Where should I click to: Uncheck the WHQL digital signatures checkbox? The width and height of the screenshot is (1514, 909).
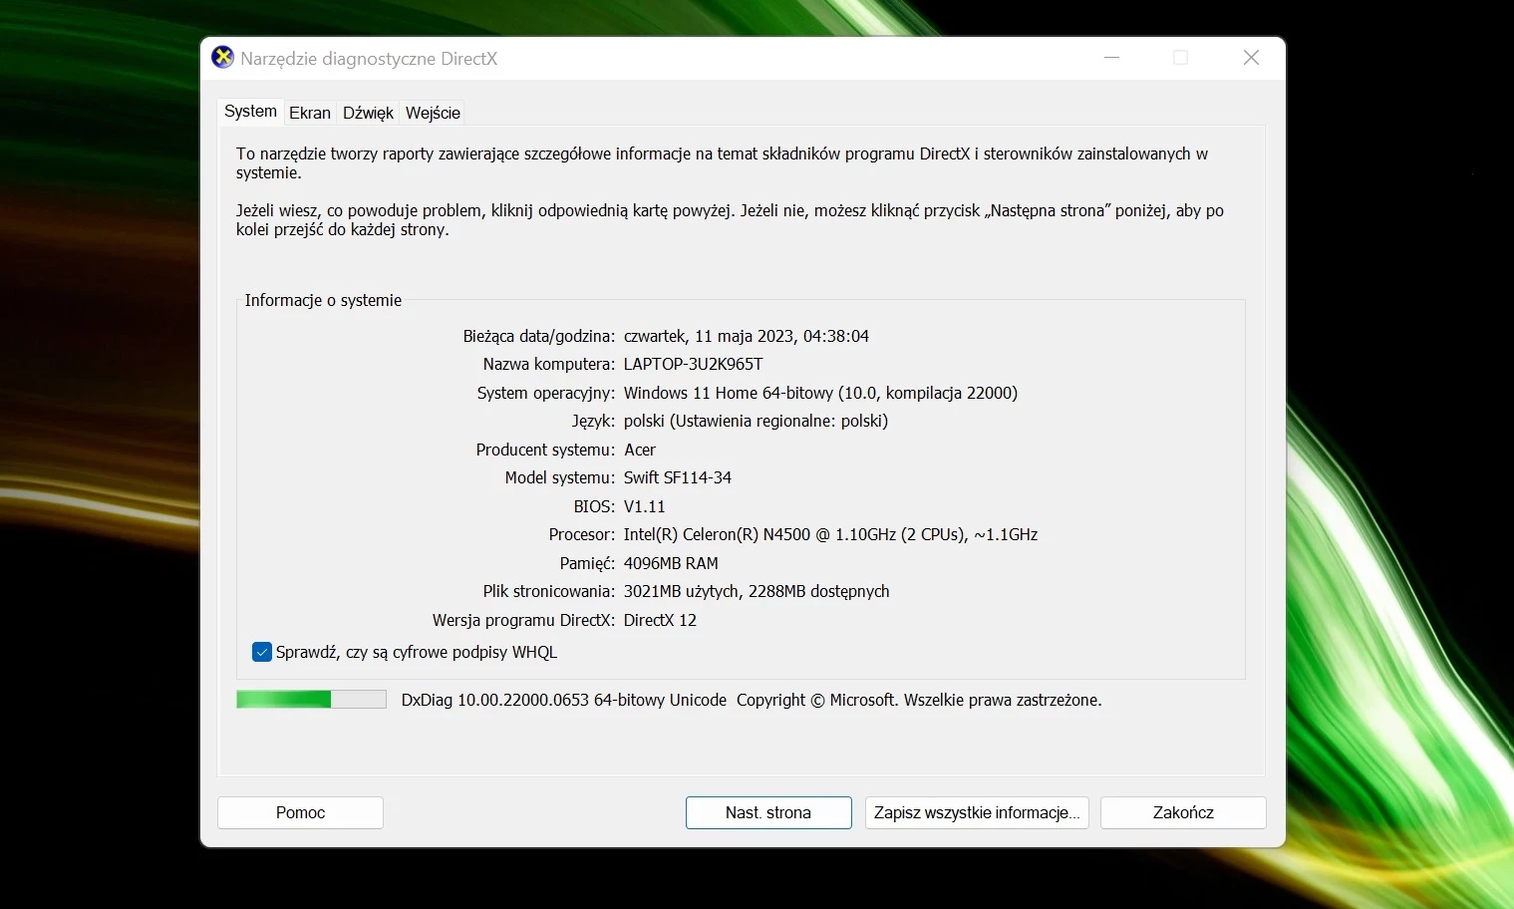pyautogui.click(x=262, y=652)
